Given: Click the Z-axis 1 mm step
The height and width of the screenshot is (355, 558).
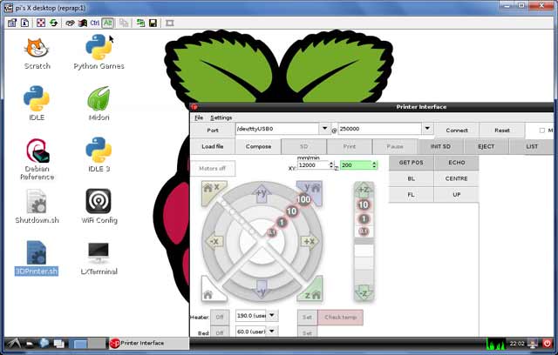Looking at the screenshot, I should pos(364,218).
